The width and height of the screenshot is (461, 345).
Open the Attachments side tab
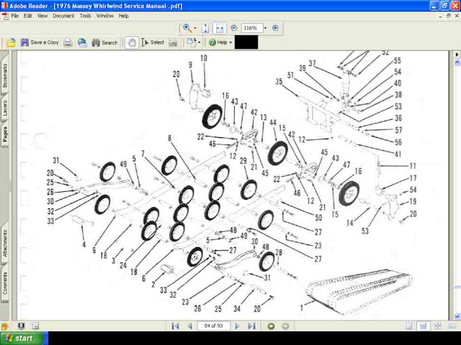coord(5,244)
